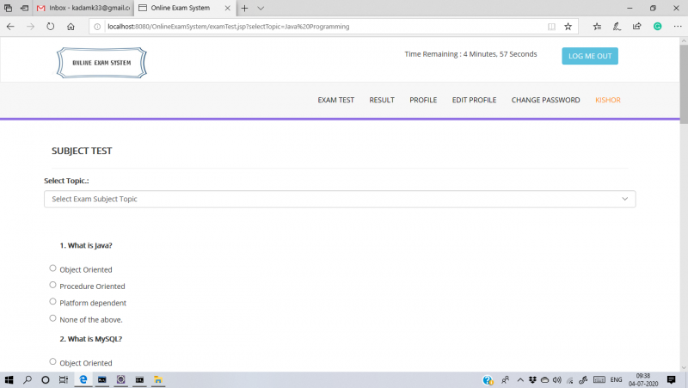Open reading view book icon
Viewport: 688px width, 388px height.
pos(551,27)
